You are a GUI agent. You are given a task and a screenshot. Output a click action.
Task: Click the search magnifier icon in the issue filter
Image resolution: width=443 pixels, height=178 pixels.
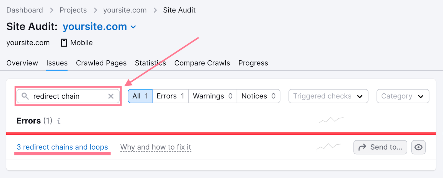[25, 96]
